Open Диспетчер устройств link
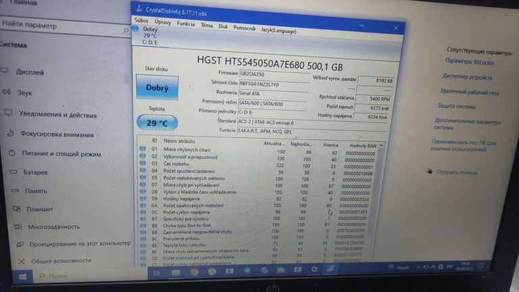 tap(467, 77)
